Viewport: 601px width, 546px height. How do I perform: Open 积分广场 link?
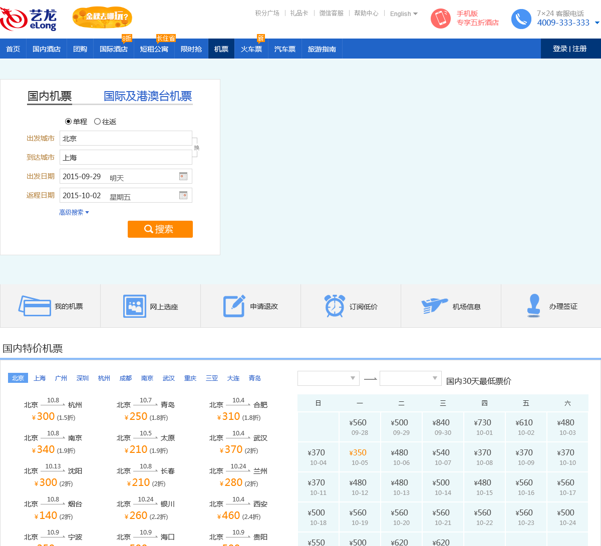coord(267,14)
